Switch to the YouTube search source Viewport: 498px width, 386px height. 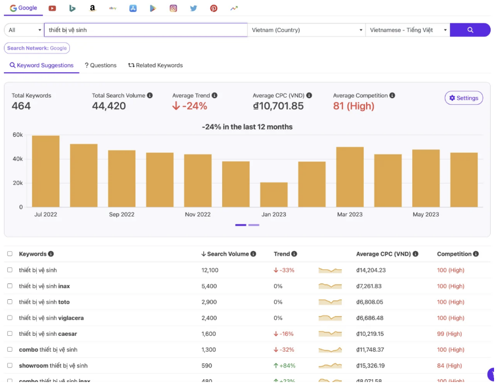click(52, 8)
